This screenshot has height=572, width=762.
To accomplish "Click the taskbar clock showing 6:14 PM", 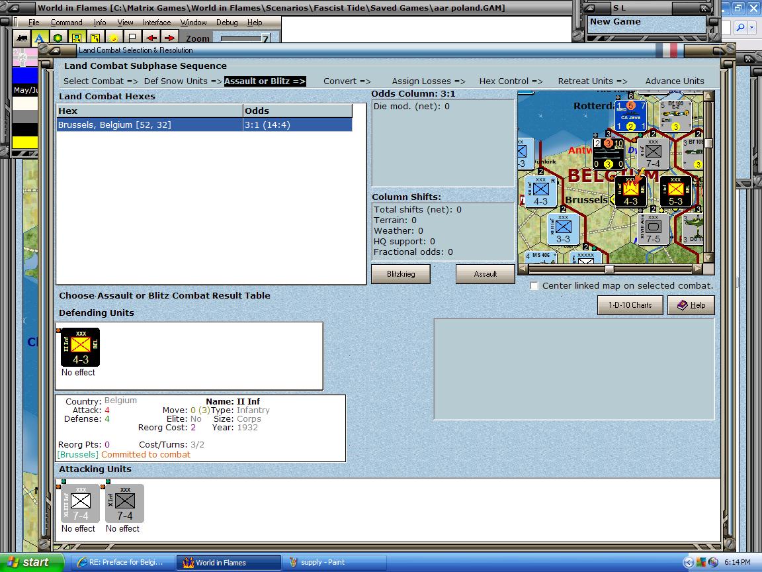I will 738,562.
